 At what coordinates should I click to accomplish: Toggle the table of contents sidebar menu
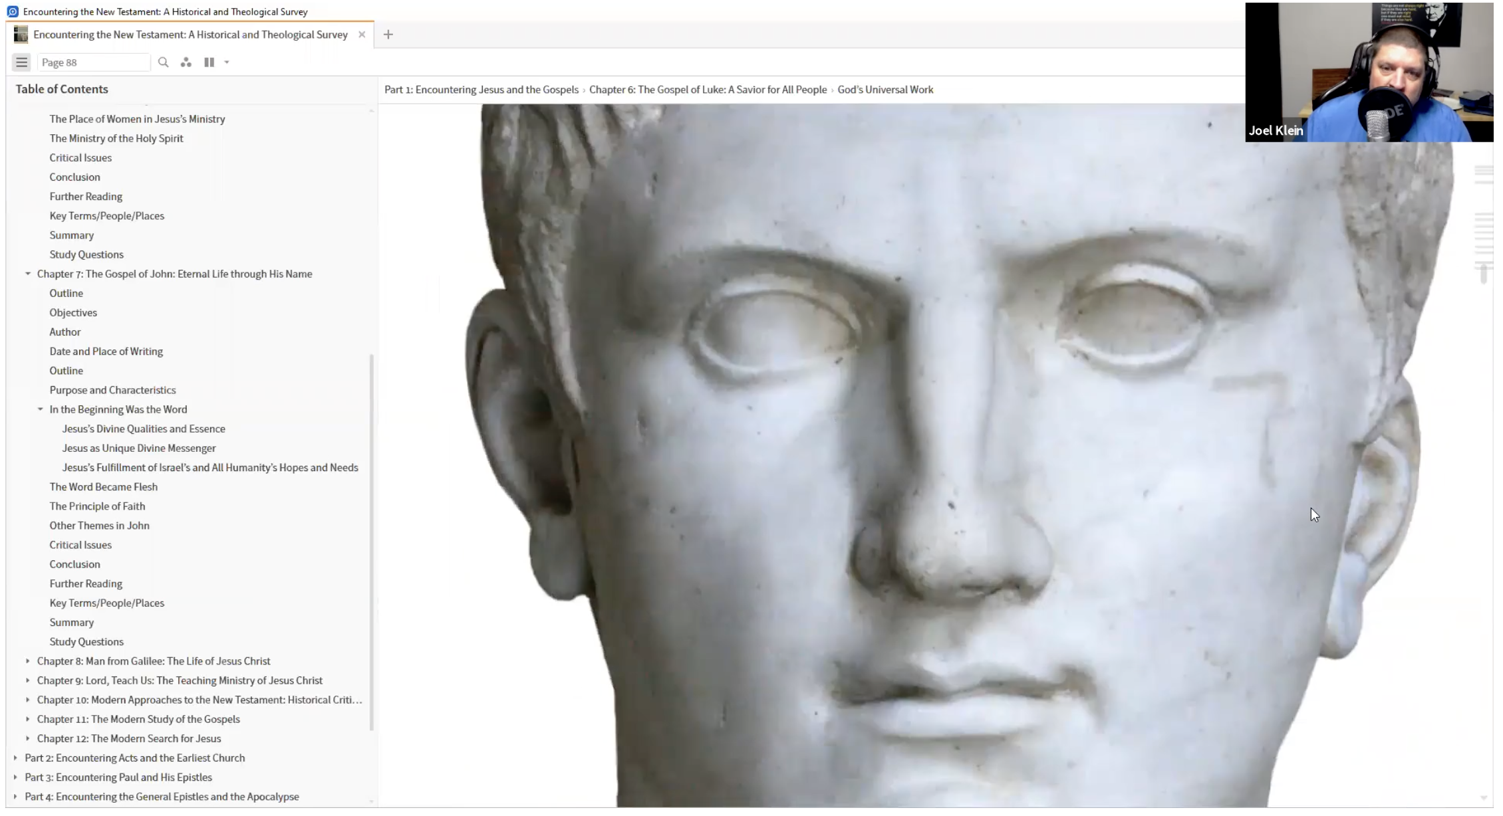pyautogui.click(x=21, y=62)
